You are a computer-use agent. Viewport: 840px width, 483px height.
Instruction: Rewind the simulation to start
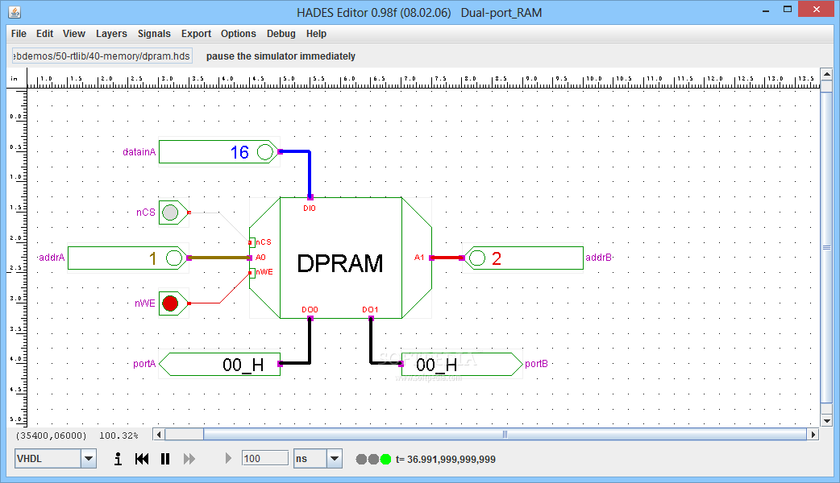click(142, 459)
